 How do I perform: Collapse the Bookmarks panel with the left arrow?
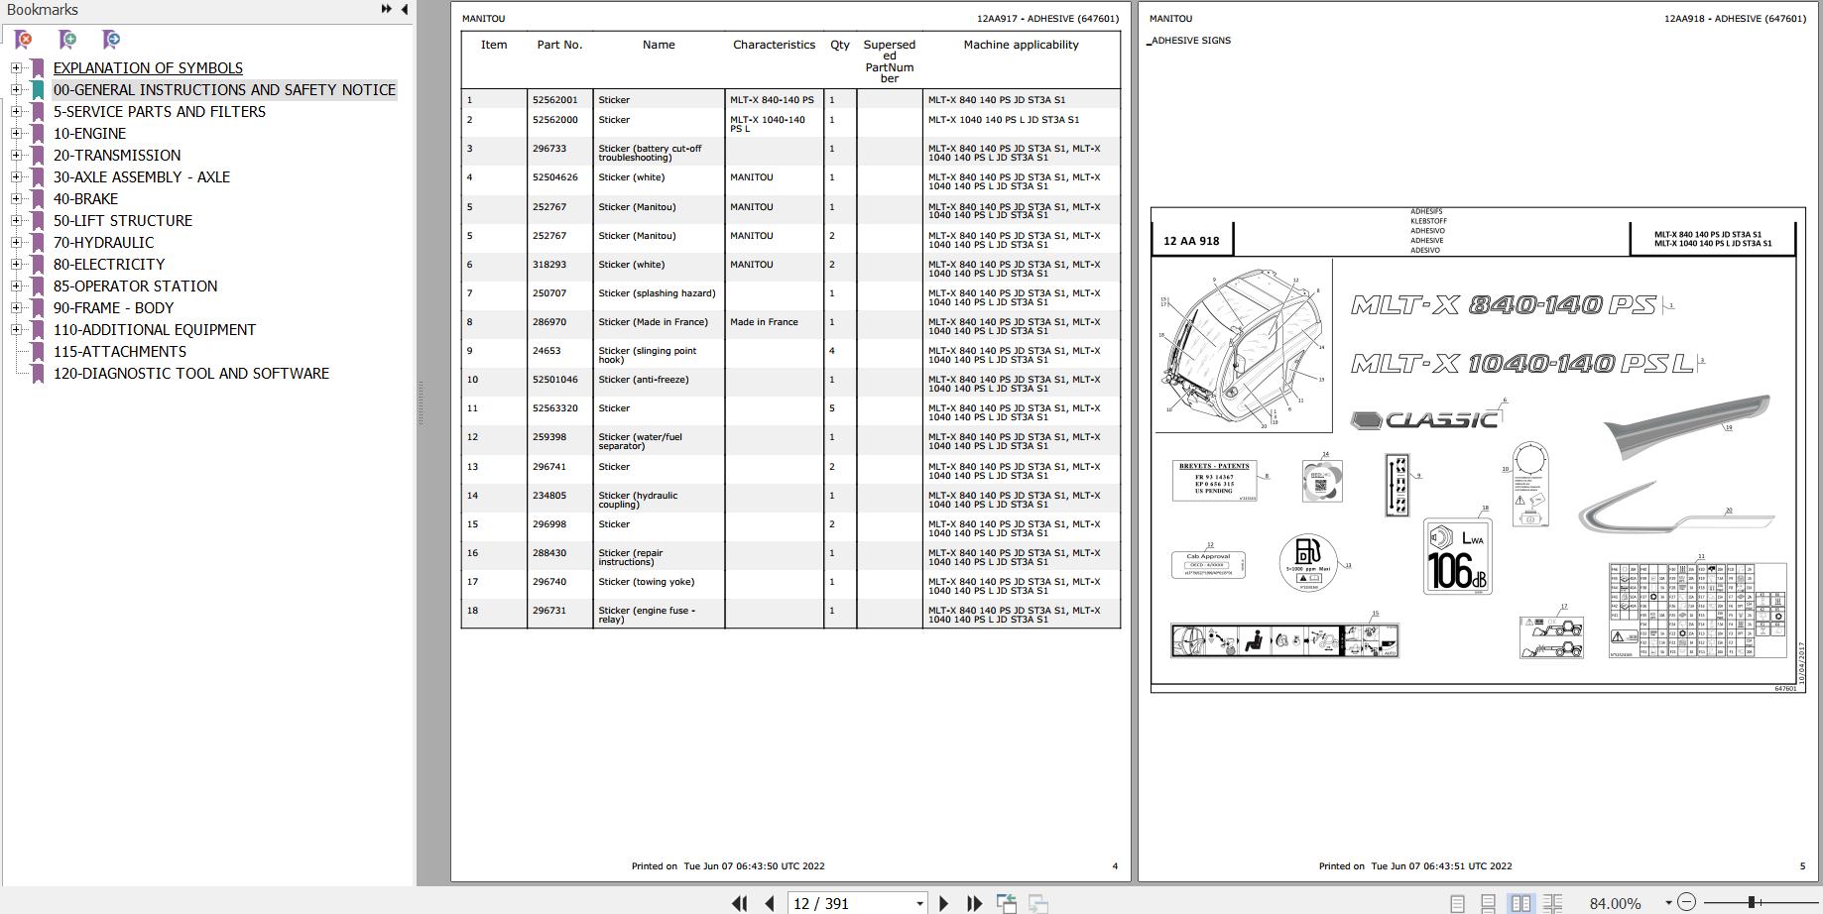(404, 9)
